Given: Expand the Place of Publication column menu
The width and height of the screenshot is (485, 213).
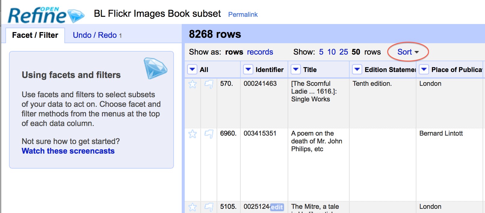Looking at the screenshot, I should 424,70.
